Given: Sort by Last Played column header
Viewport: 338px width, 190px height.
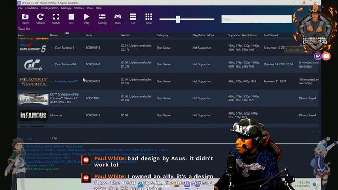Looking at the screenshot, I should (x=271, y=35).
